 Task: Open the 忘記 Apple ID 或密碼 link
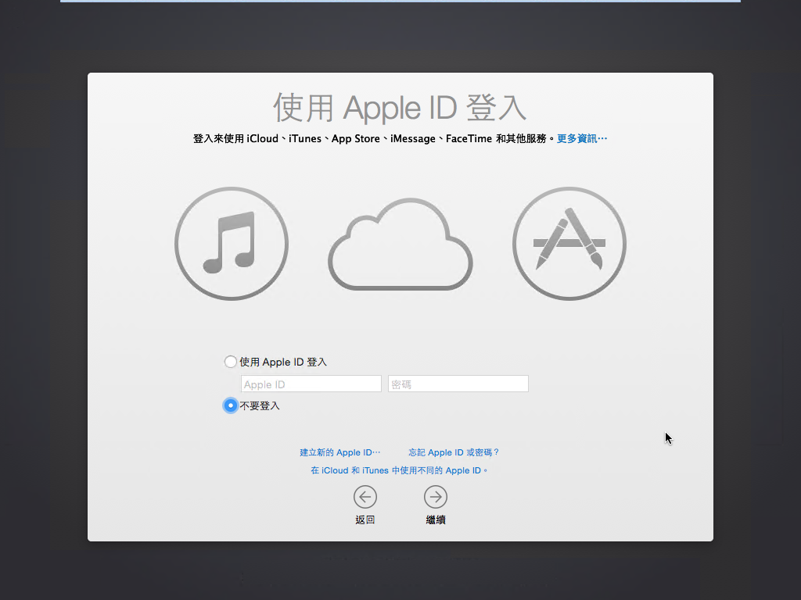[454, 452]
